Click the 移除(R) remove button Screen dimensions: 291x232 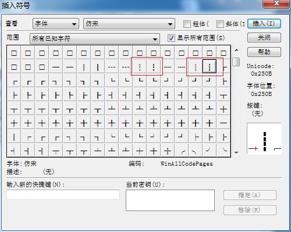coord(250,210)
